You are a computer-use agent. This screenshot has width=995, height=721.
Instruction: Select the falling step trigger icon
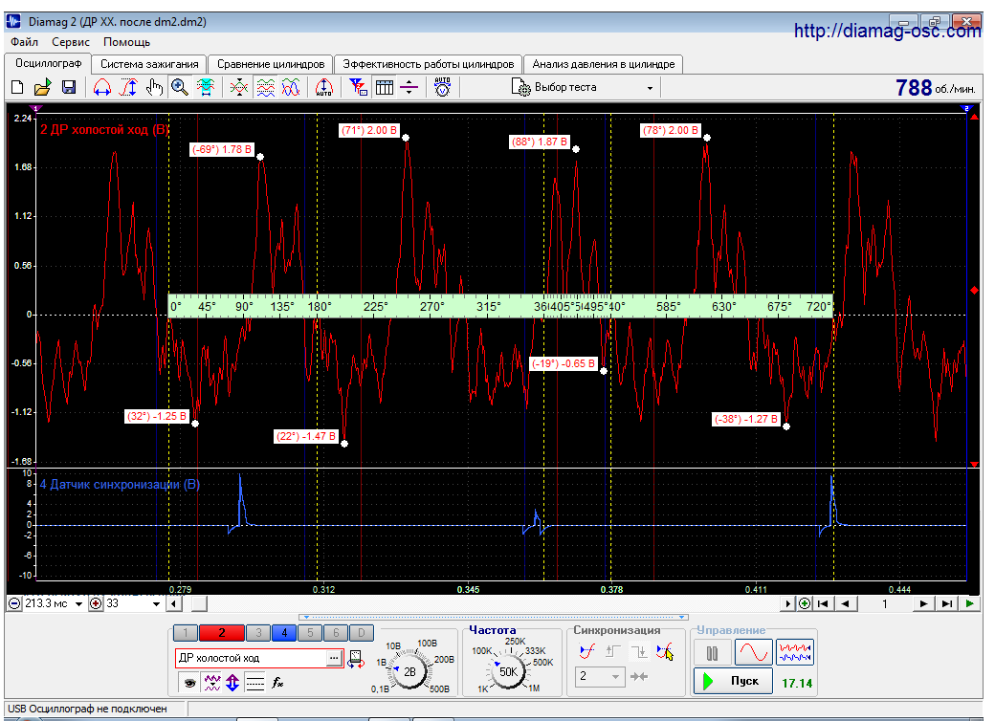pos(639,651)
